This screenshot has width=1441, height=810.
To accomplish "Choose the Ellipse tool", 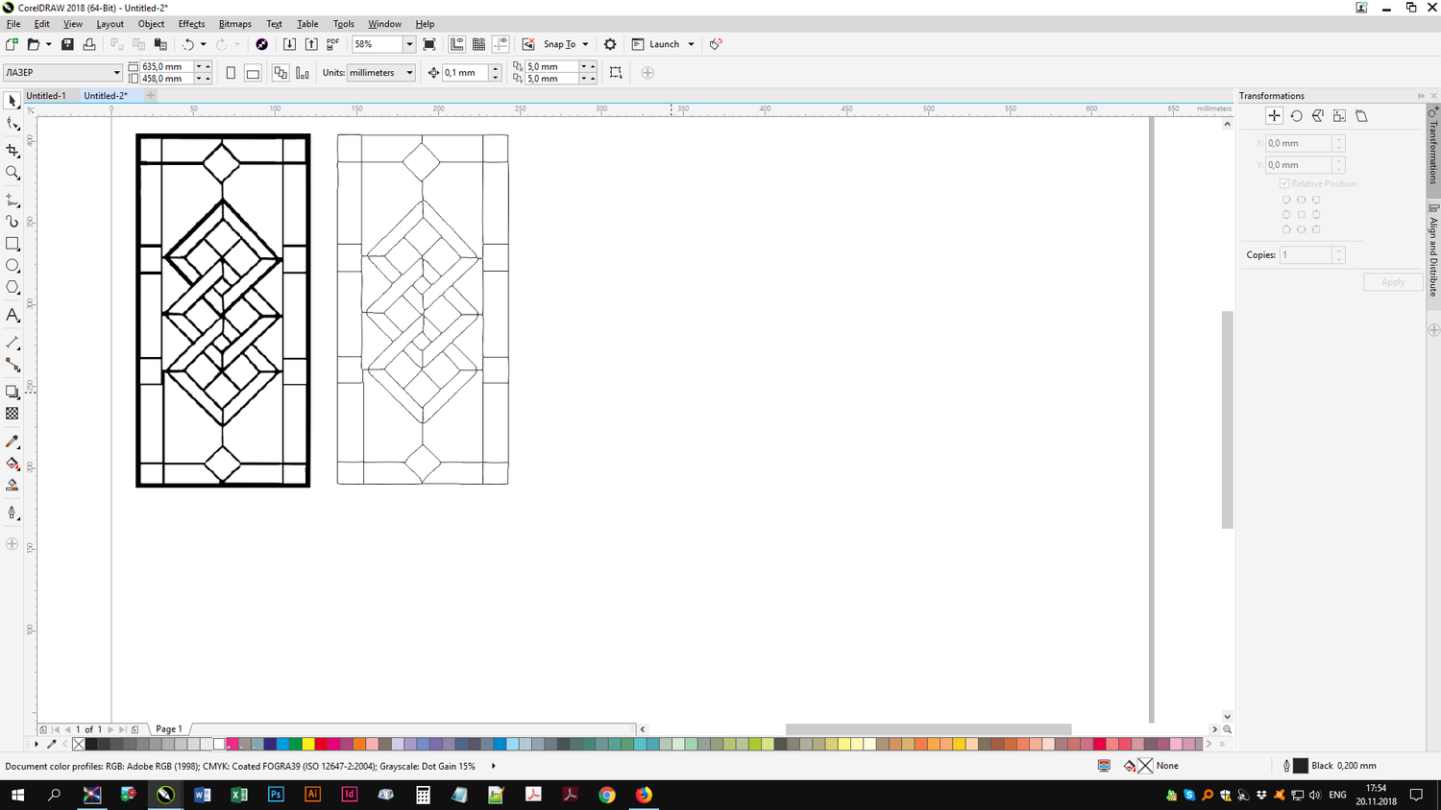I will tap(12, 266).
